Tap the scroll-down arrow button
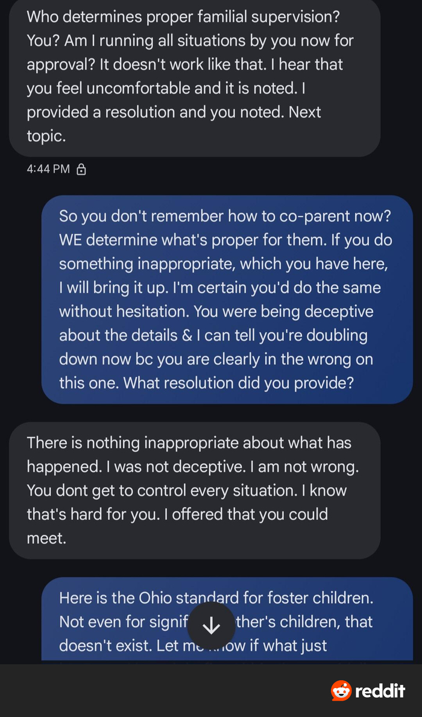Image resolution: width=422 pixels, height=717 pixels. point(211,627)
